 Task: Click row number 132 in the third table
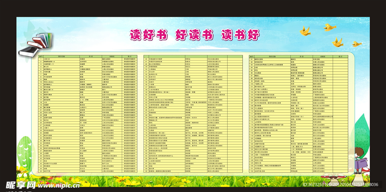coord(251,171)
